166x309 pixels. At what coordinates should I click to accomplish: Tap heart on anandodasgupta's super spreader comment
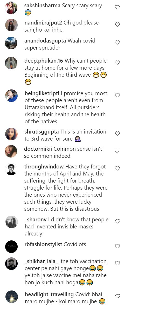[117, 43]
